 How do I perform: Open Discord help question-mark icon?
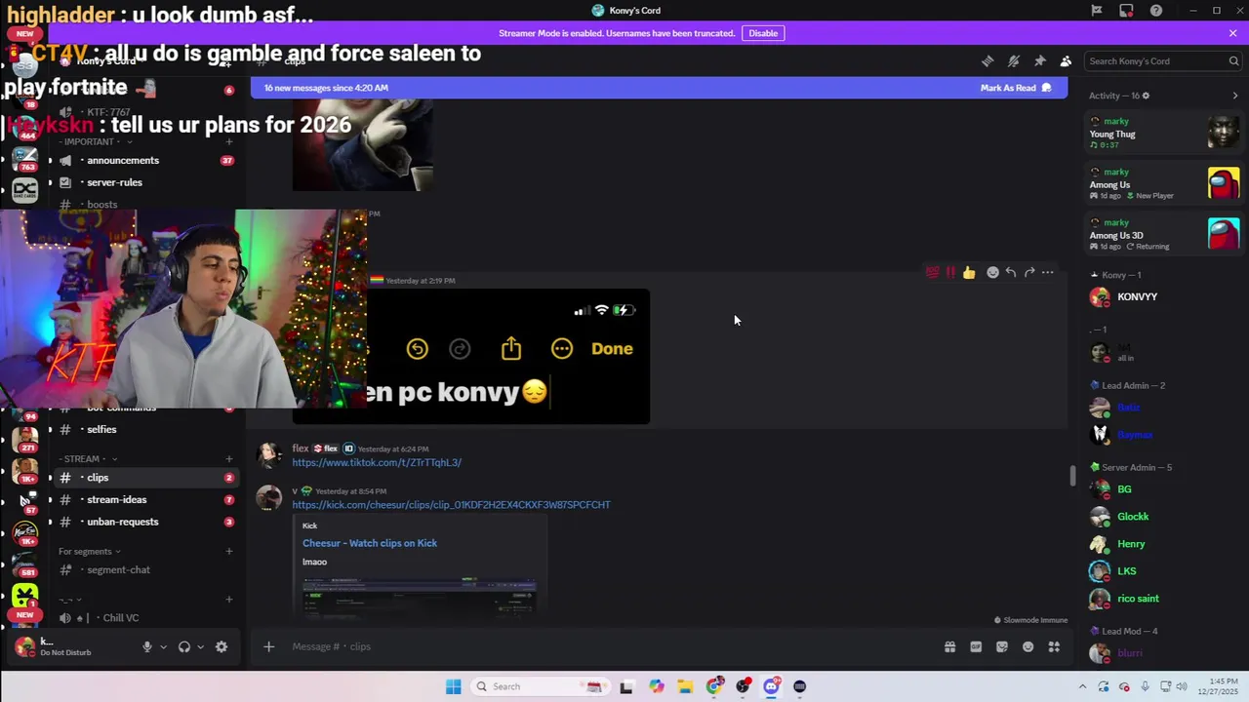1156,11
